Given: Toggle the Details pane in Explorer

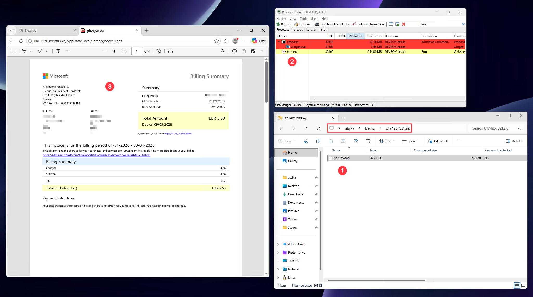Looking at the screenshot, I should tap(513, 141).
